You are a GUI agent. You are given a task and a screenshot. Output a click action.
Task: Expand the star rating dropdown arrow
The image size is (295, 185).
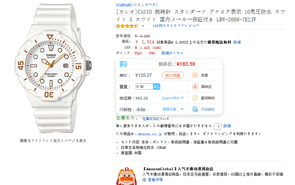click(143, 26)
